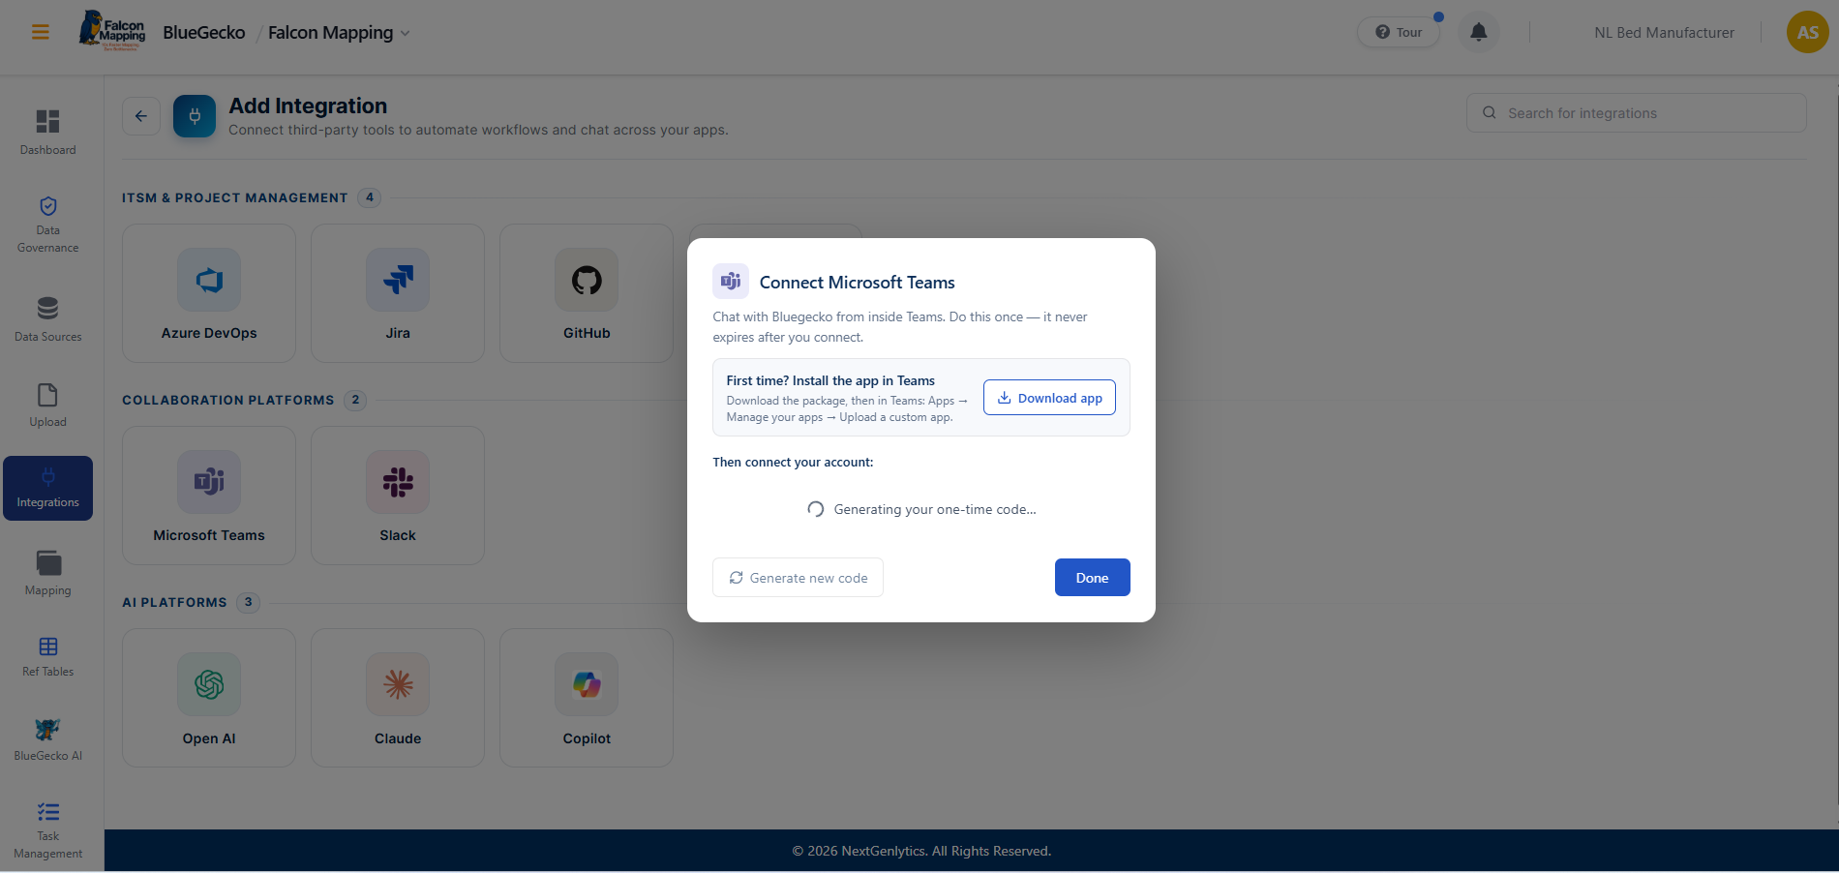Select the Azure DevOps integration card
Screen dimensions: 1839x873
(x=209, y=293)
